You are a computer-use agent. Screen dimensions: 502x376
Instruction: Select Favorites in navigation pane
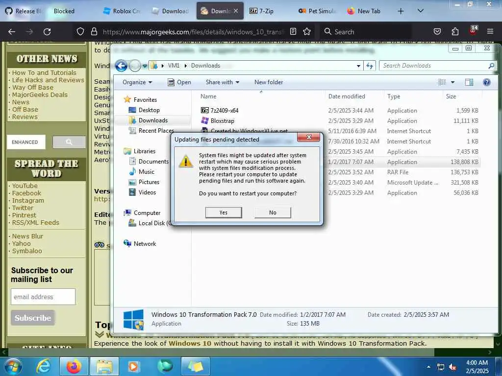click(140, 100)
